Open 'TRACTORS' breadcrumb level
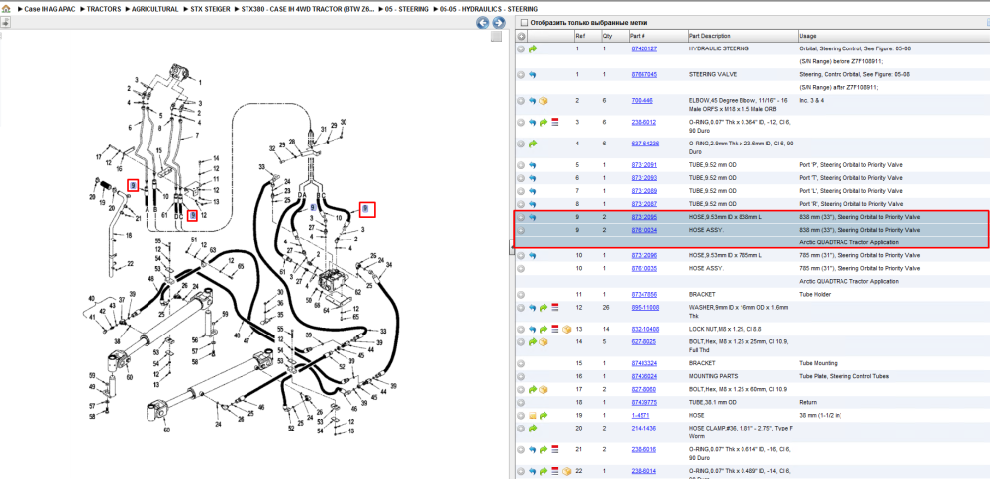This screenshot has width=990, height=479. 104,9
